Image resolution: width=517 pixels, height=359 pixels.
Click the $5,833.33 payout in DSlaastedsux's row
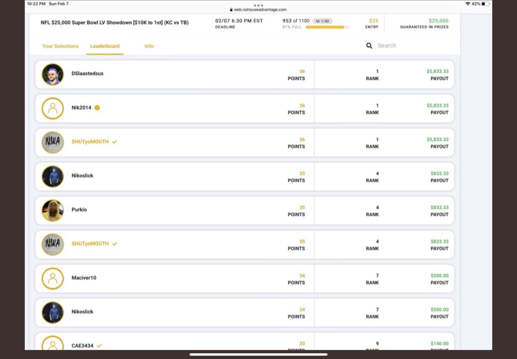tap(438, 71)
